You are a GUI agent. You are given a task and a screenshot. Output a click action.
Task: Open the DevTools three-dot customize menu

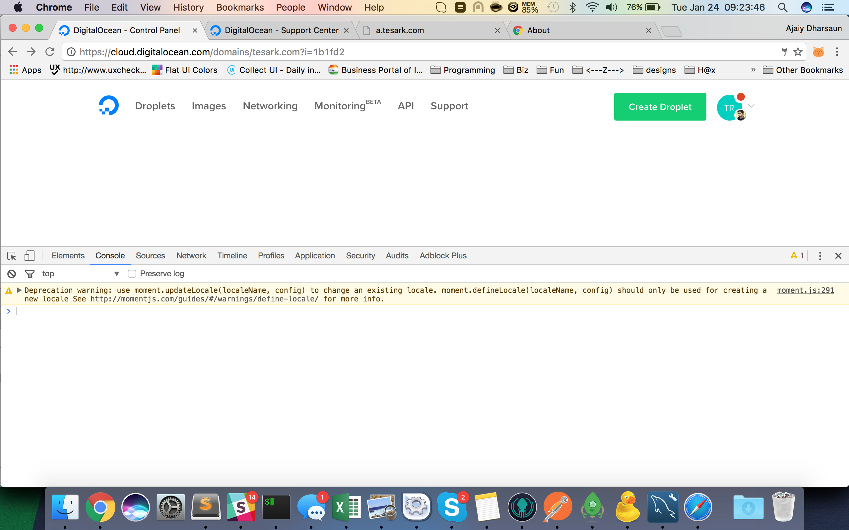820,256
